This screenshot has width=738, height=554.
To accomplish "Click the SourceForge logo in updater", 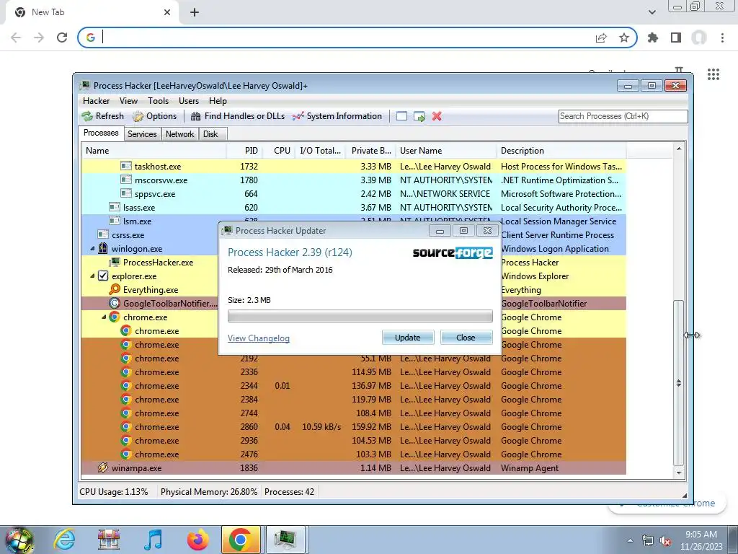I will [x=453, y=252].
